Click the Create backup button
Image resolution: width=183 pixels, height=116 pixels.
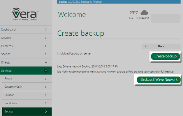(165, 56)
